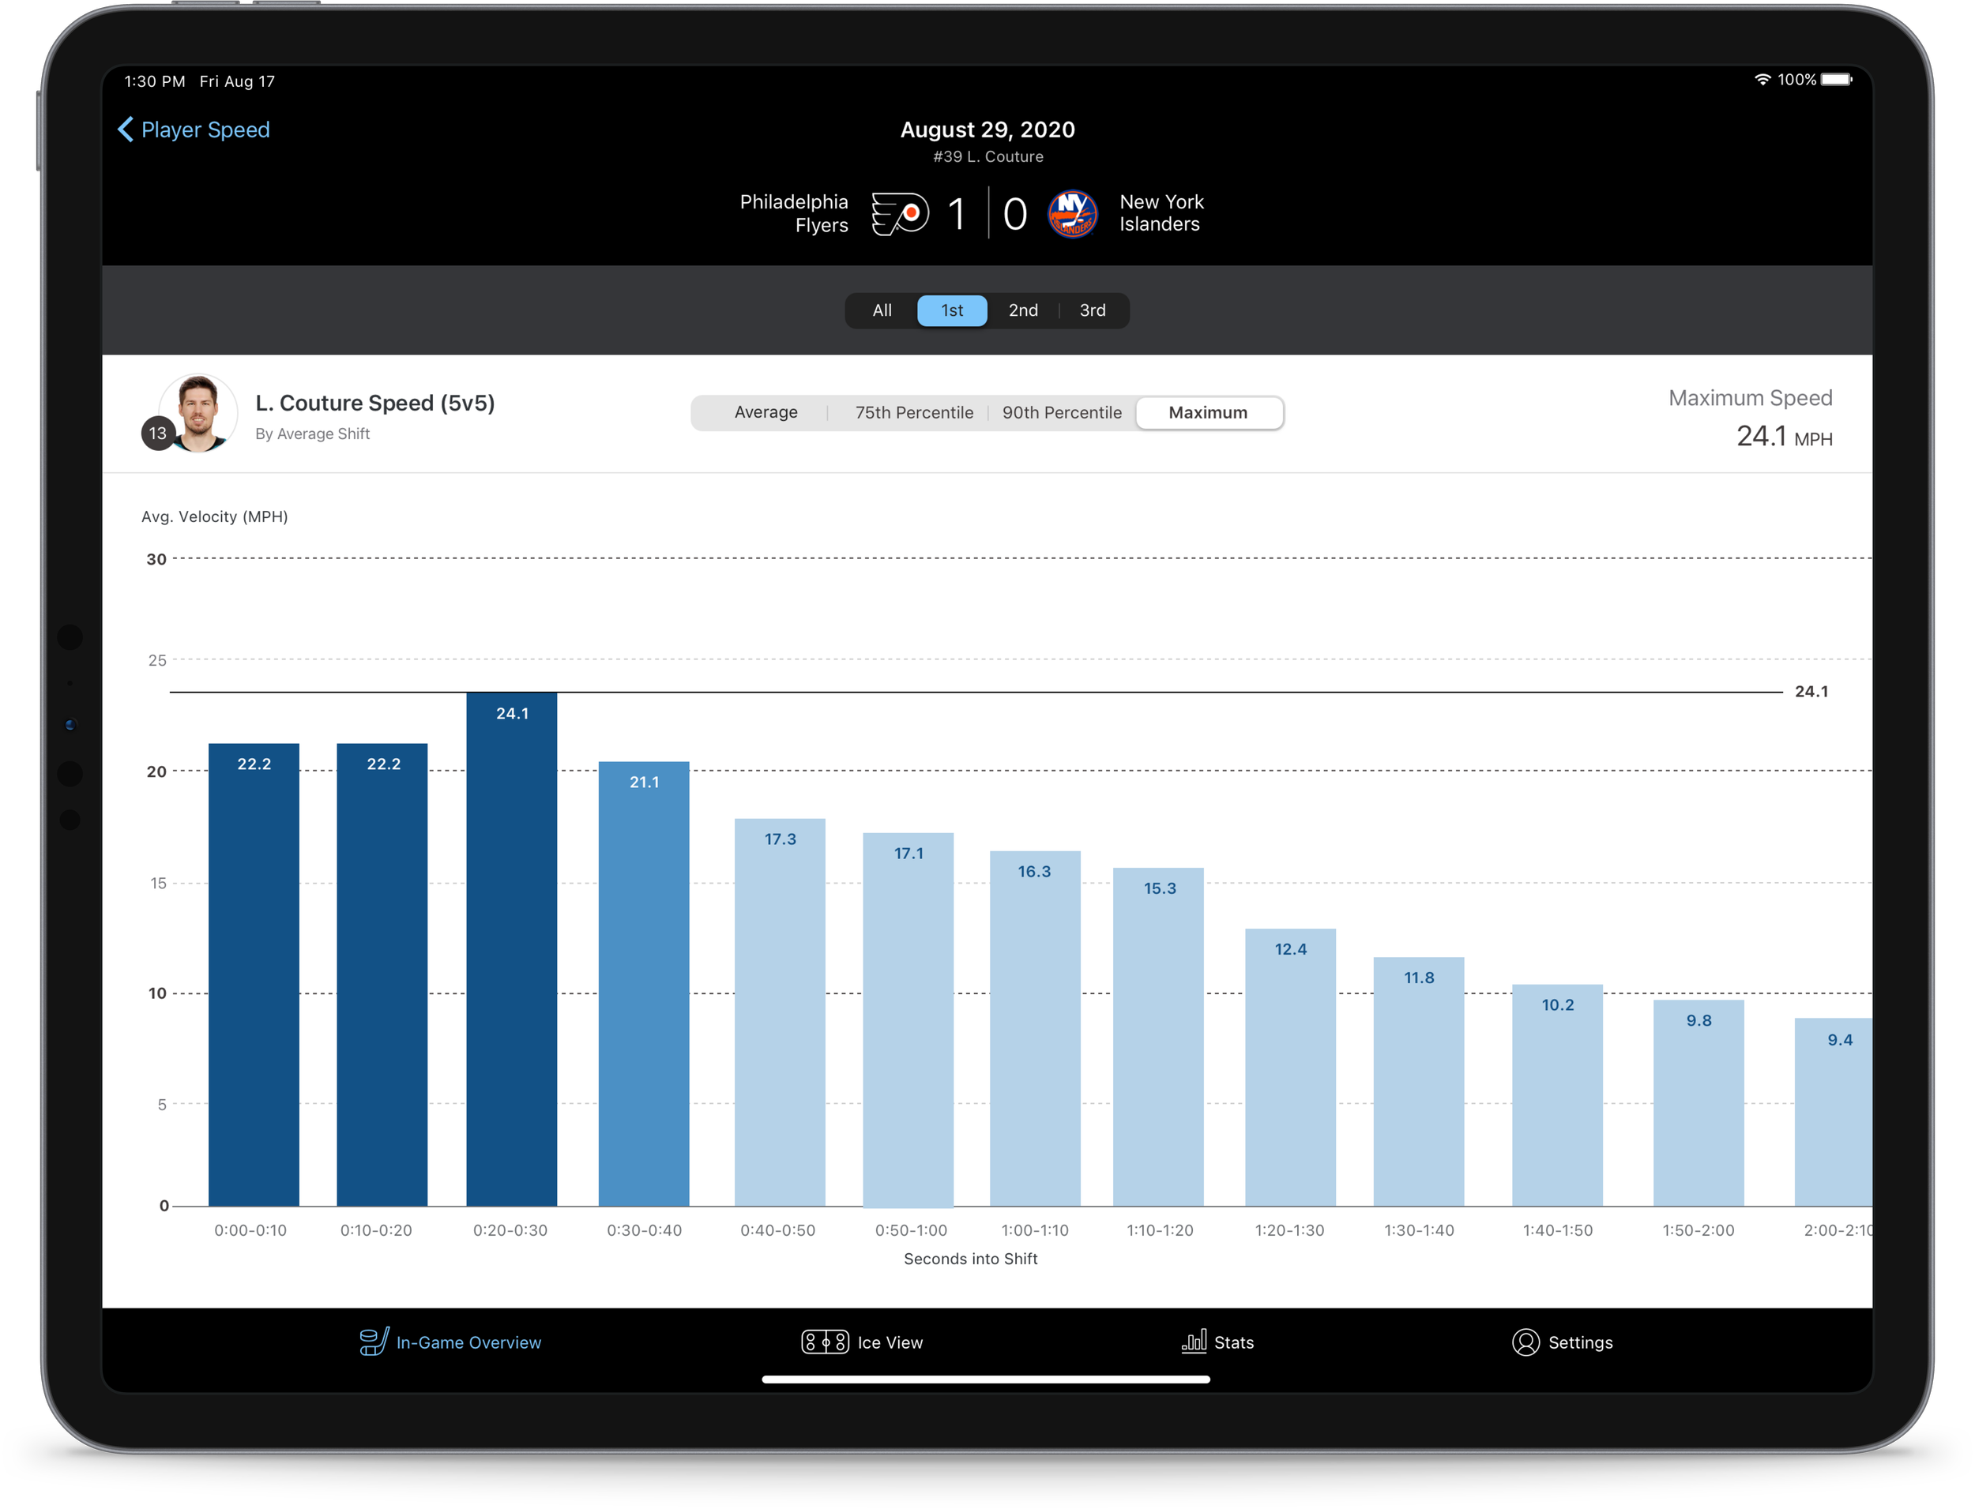
Task: Switch to the 2nd period tab
Action: point(1022,310)
